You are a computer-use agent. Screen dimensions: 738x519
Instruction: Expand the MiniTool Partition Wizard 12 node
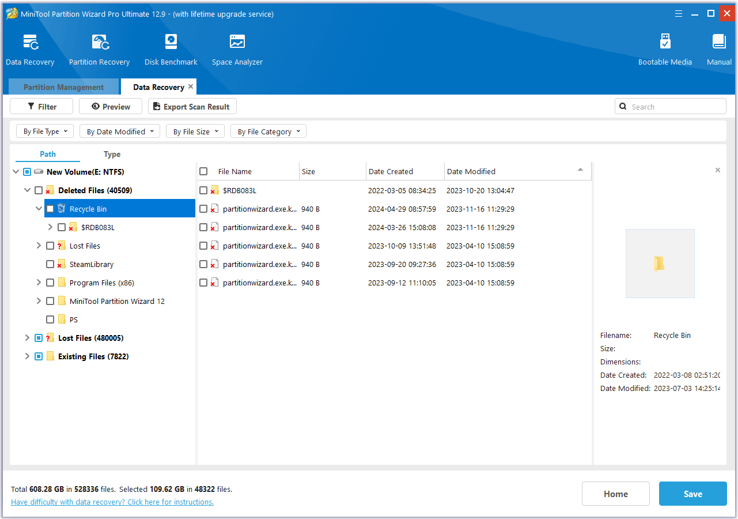[x=39, y=301]
